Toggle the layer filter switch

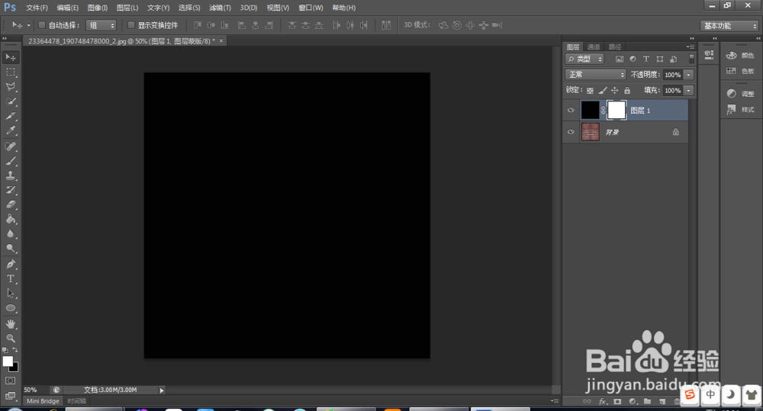(x=691, y=59)
